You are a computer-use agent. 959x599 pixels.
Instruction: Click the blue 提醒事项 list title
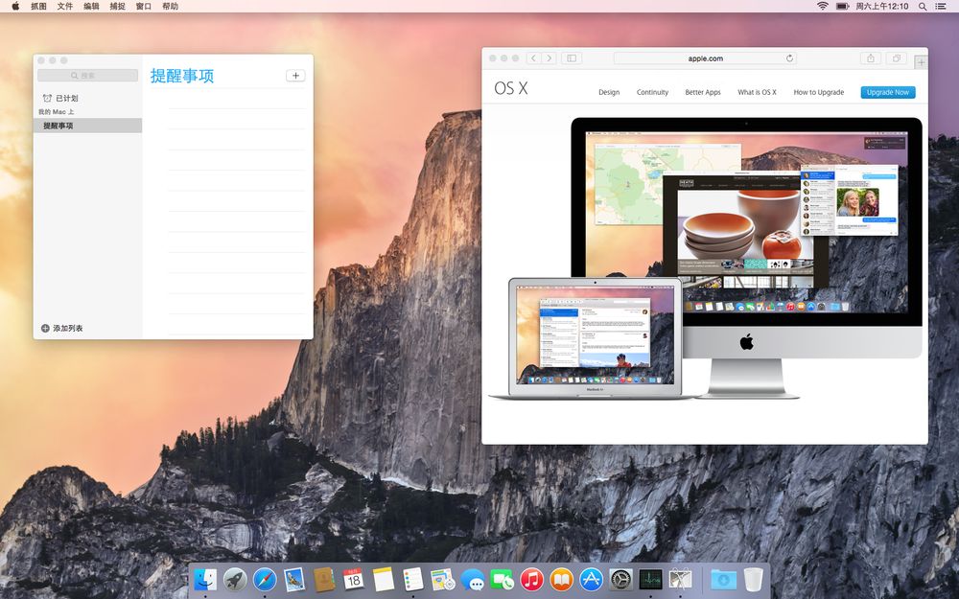[182, 76]
